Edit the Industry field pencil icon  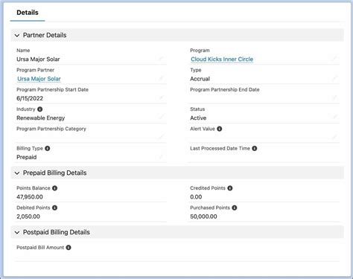(x=161, y=117)
